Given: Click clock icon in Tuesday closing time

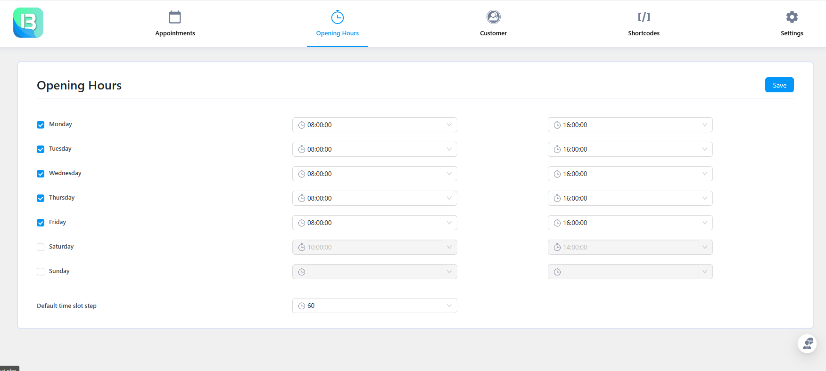Looking at the screenshot, I should (557, 149).
